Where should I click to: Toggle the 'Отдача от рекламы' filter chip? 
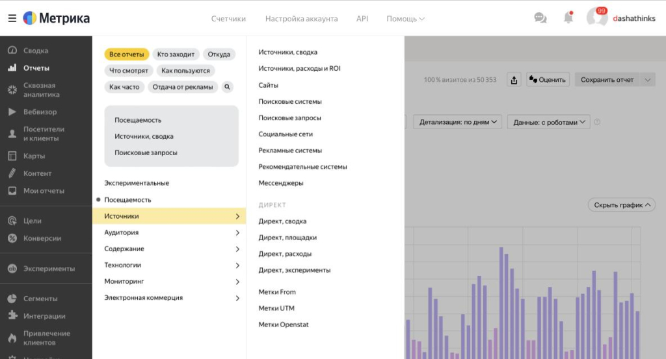(x=181, y=87)
